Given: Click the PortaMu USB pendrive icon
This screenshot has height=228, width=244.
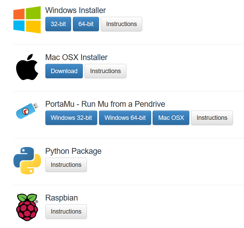Looking at the screenshot, I should (27, 111).
